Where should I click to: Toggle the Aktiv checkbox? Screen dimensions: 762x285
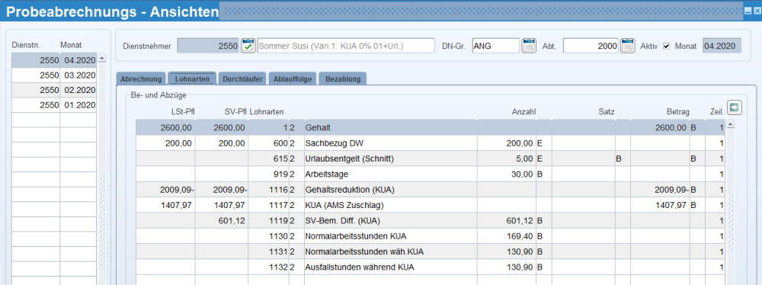pos(666,46)
